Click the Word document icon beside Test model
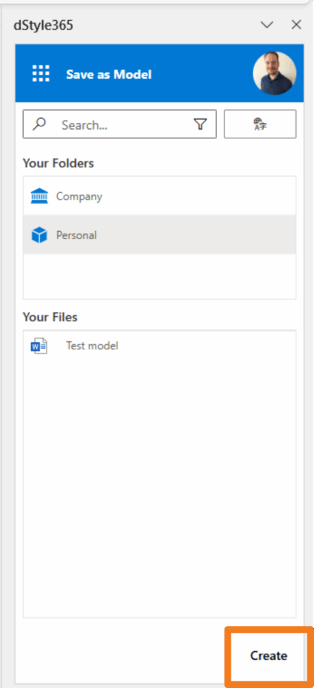 point(39,346)
